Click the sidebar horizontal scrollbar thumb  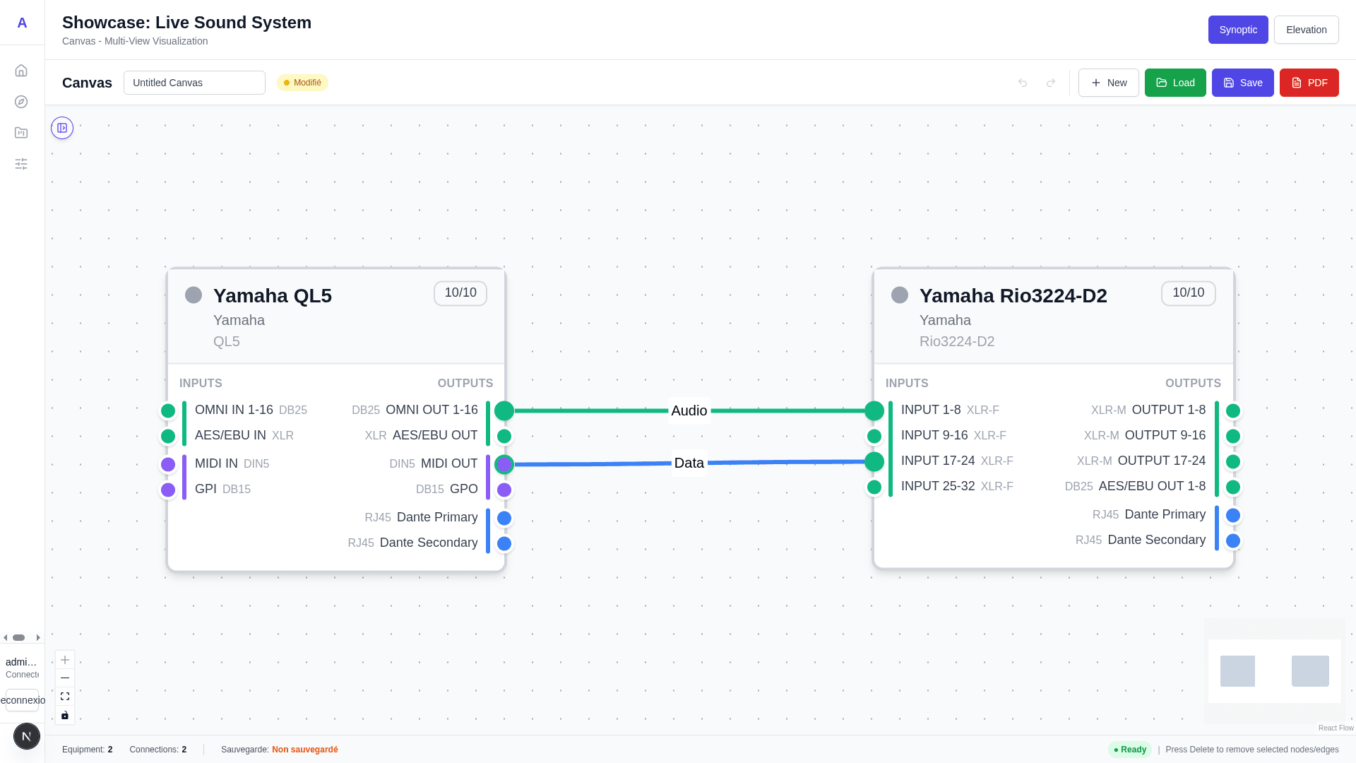[19, 637]
